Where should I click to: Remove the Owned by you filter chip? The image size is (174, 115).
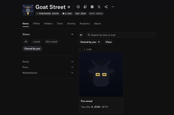click(99, 42)
